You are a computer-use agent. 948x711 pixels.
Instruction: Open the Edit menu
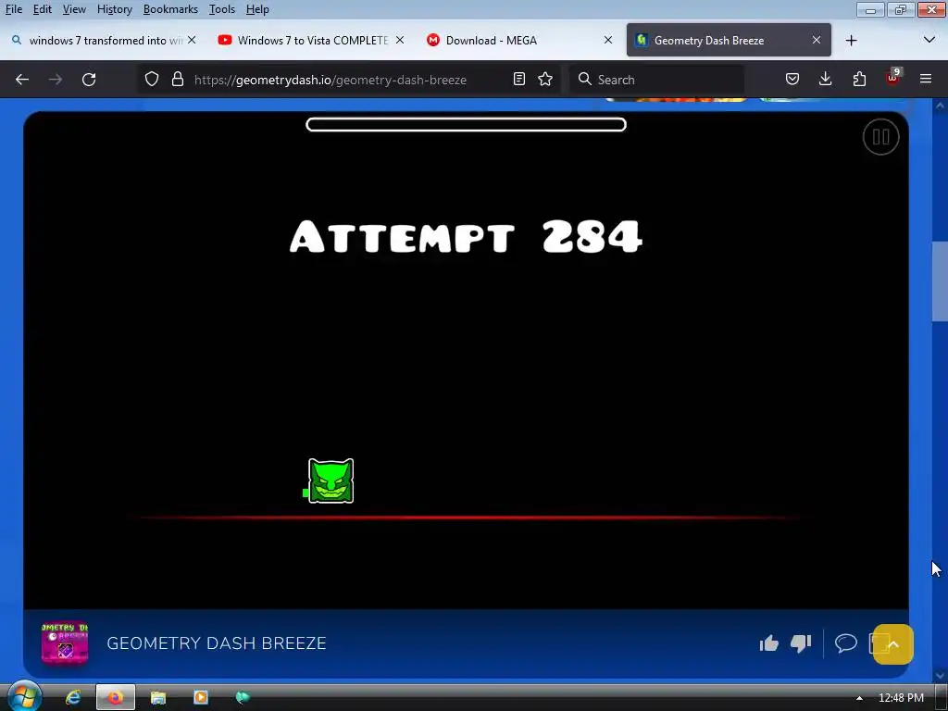[43, 9]
